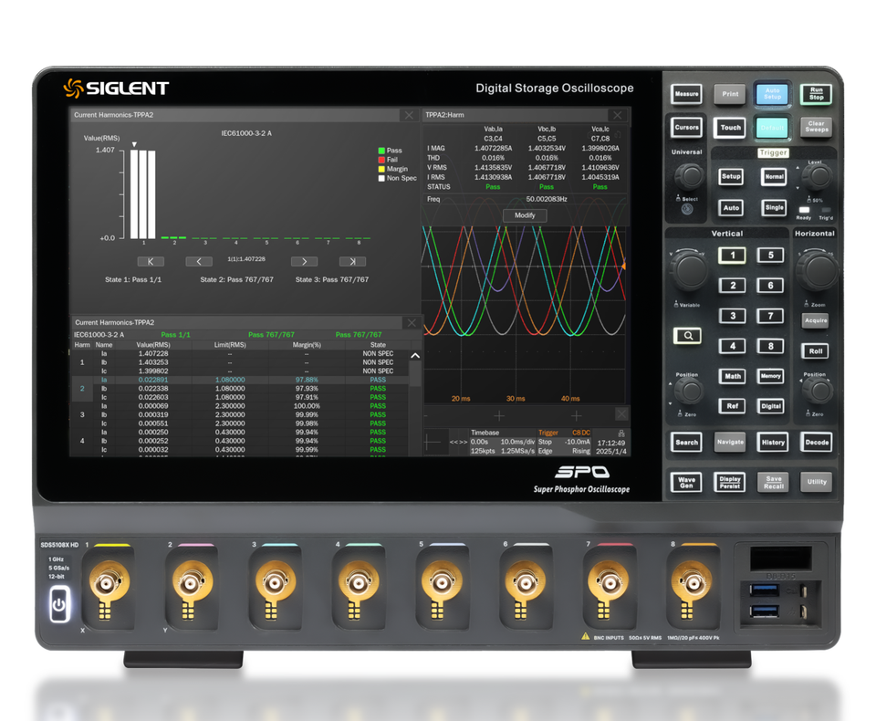Viewport: 876px width, 721px height.
Task: Toggle channel 1 button on
Action: point(733,256)
